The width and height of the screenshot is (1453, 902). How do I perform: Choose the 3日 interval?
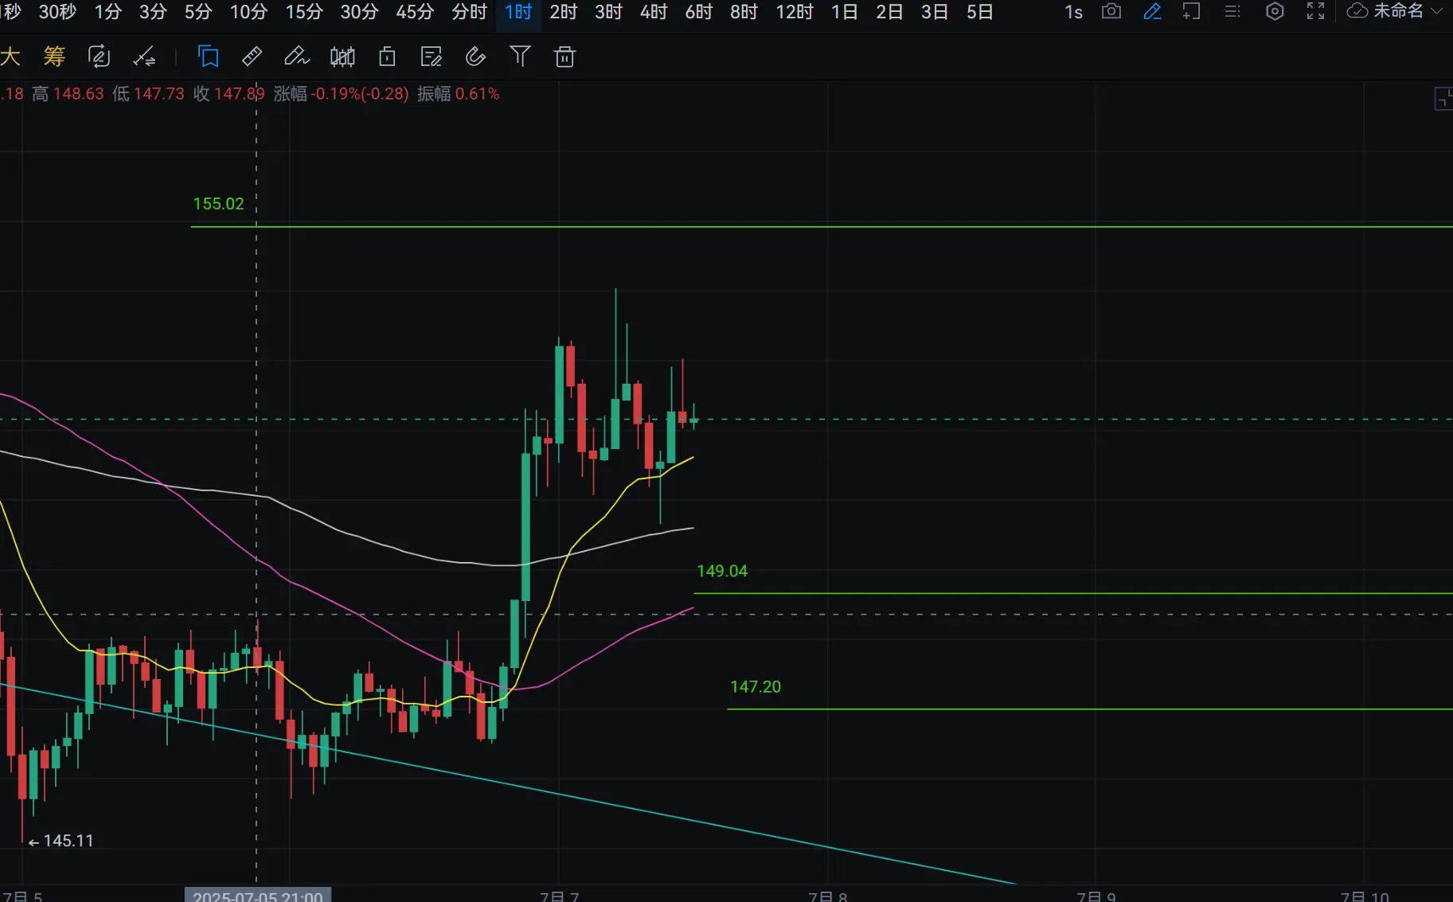coord(935,12)
